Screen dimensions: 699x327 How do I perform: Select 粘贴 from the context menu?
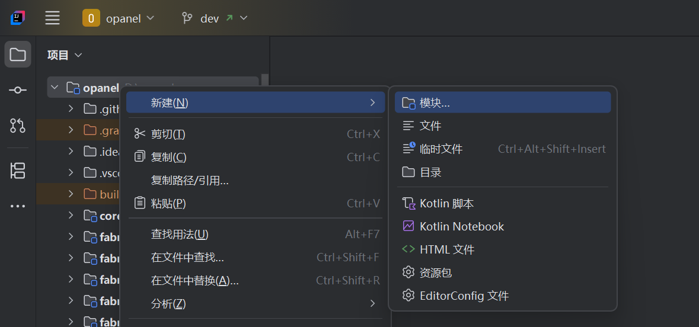point(168,203)
